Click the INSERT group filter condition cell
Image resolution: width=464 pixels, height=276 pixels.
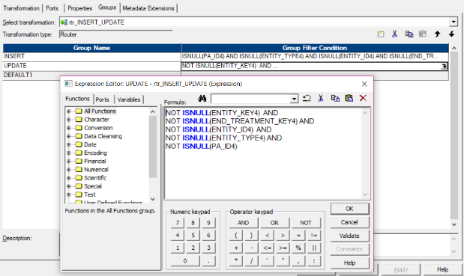315,56
